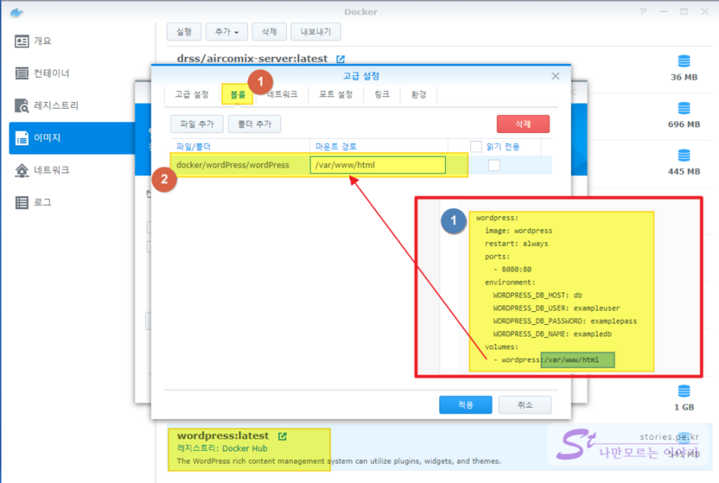The image size is (719, 483).
Task: Click the 적용 apply button
Action: click(465, 405)
